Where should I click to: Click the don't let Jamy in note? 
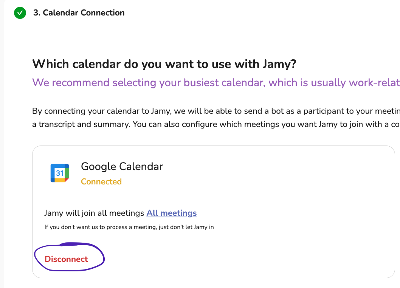[129, 227]
